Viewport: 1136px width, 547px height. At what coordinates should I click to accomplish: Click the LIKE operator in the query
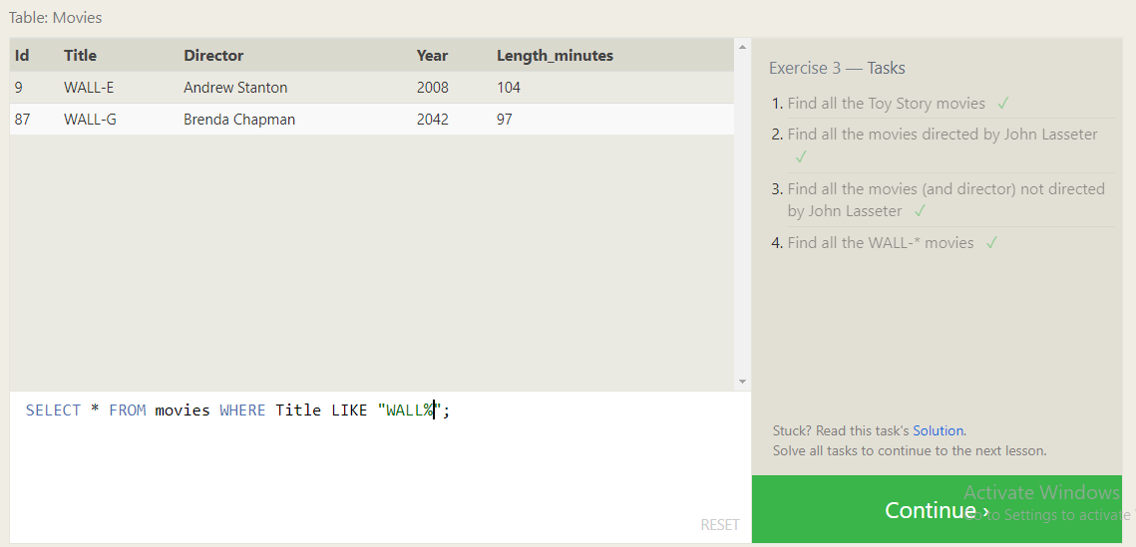click(x=349, y=410)
